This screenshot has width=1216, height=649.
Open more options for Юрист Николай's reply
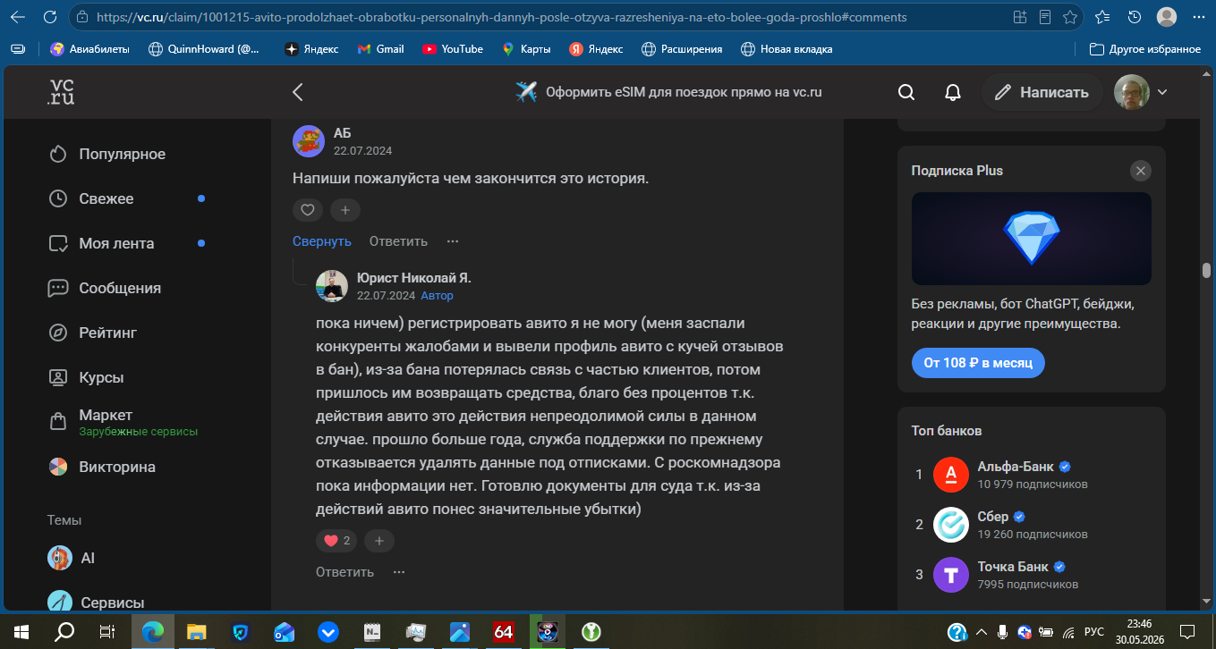point(399,572)
